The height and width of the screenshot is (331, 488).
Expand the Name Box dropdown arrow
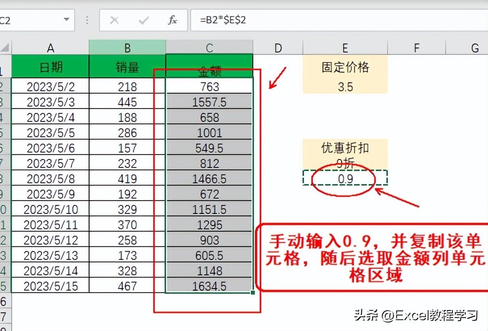[67, 20]
